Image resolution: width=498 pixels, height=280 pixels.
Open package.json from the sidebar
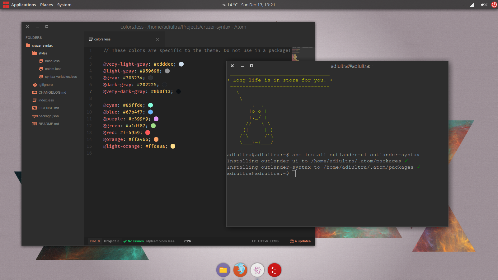click(x=48, y=116)
